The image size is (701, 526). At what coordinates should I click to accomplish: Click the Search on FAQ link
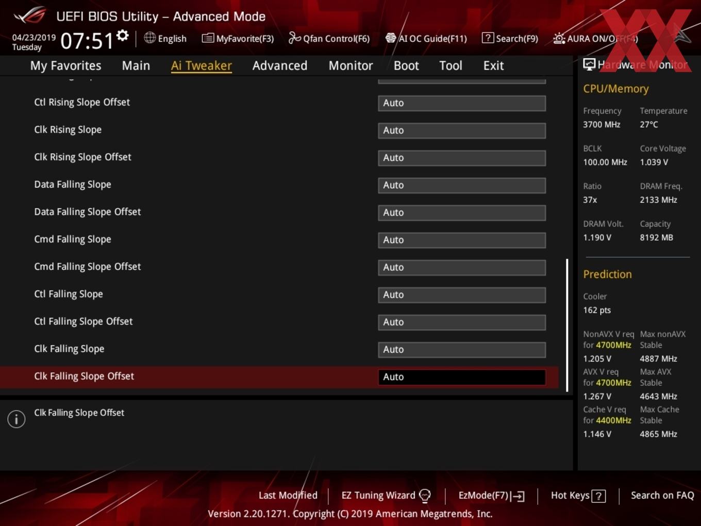pos(662,495)
